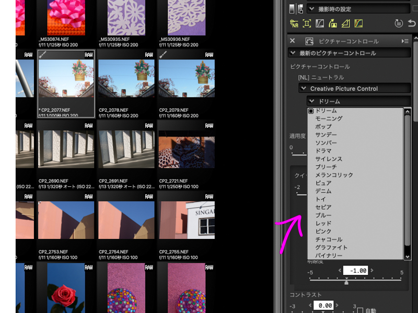Screen dimensions: 418x313
Task: Pick グラファイト in the list
Action: 356,247
